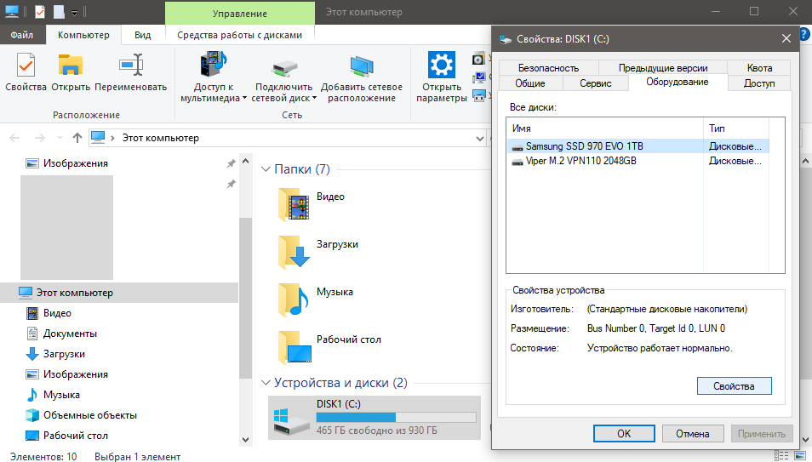Viewport: 812px width, 462px height.
Task: Click Открыть параметры gear icon
Action: (441, 66)
